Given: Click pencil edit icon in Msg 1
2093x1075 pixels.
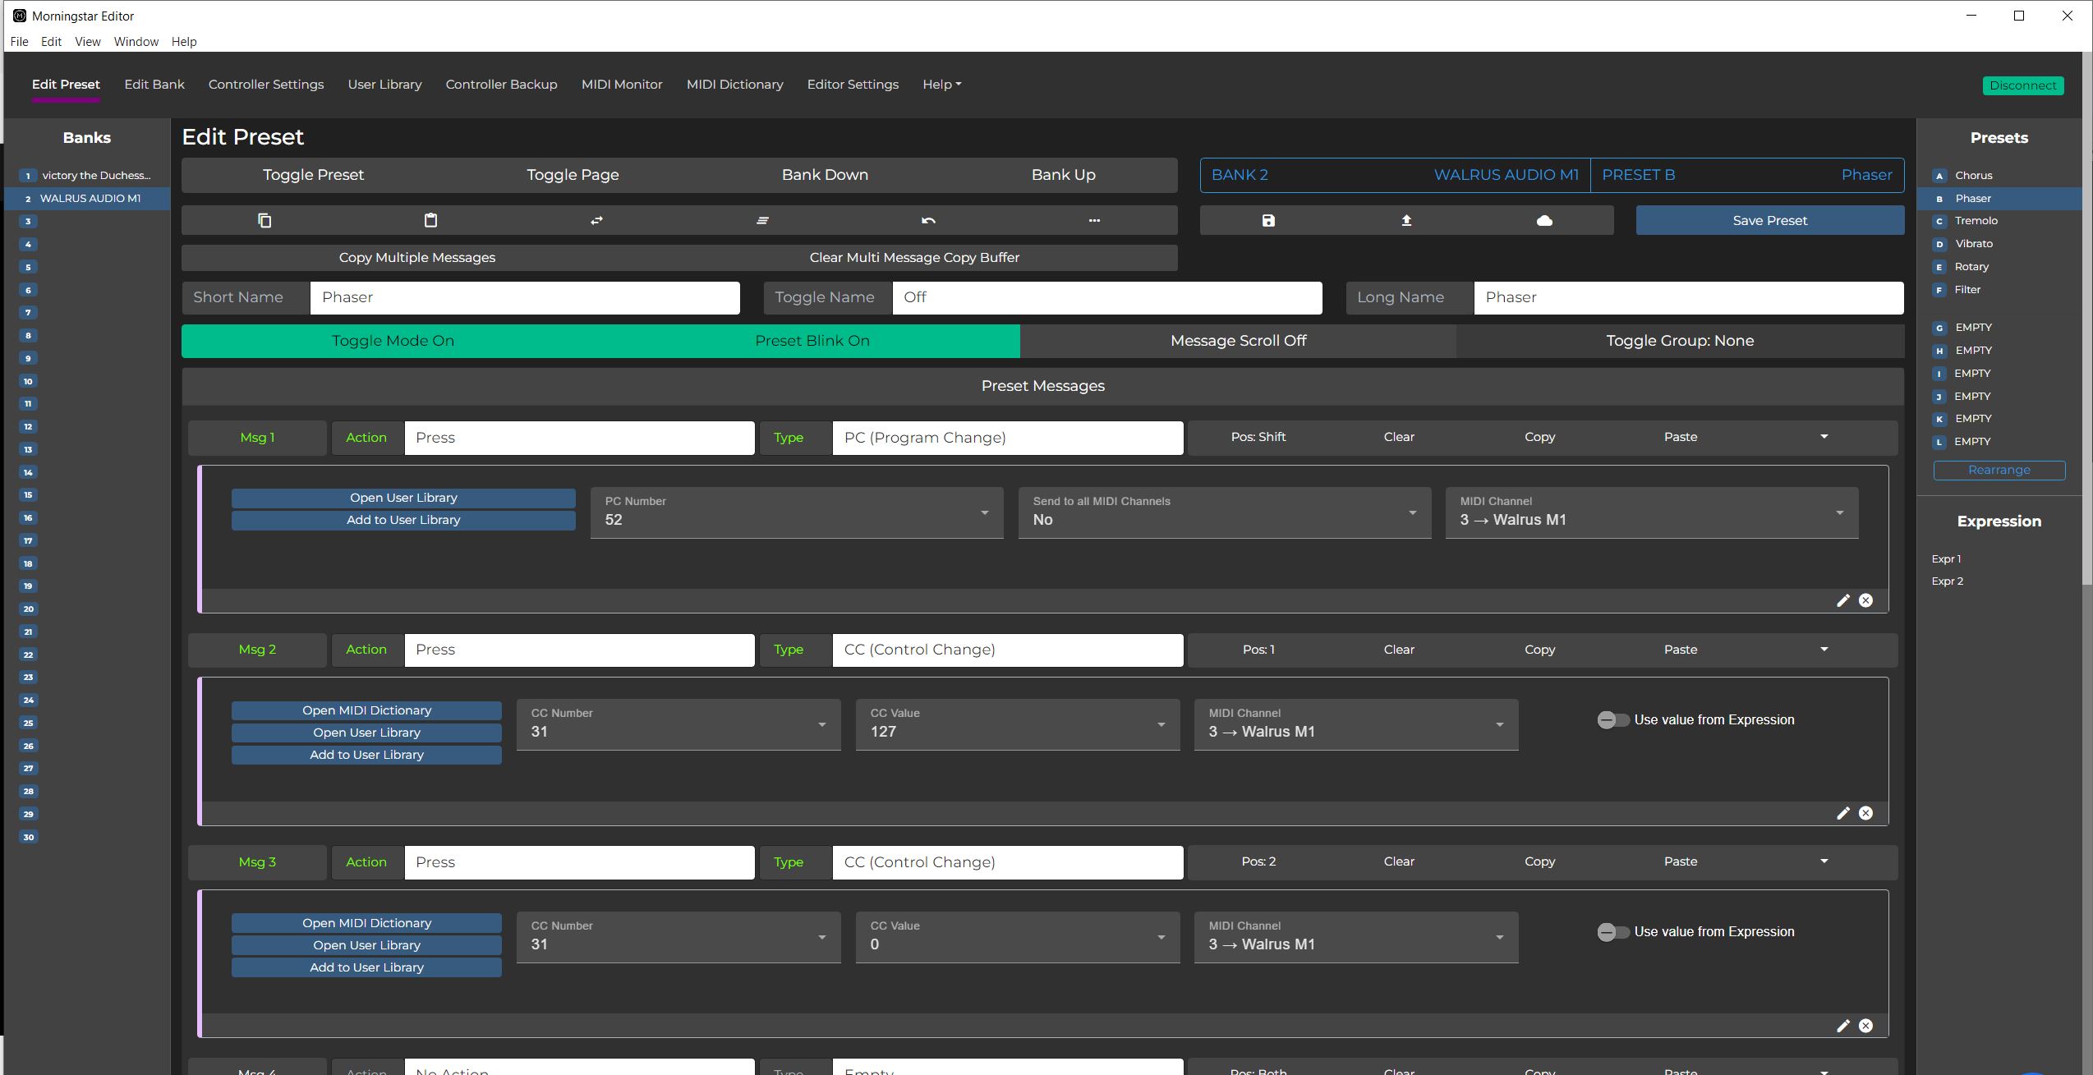Looking at the screenshot, I should (x=1842, y=600).
